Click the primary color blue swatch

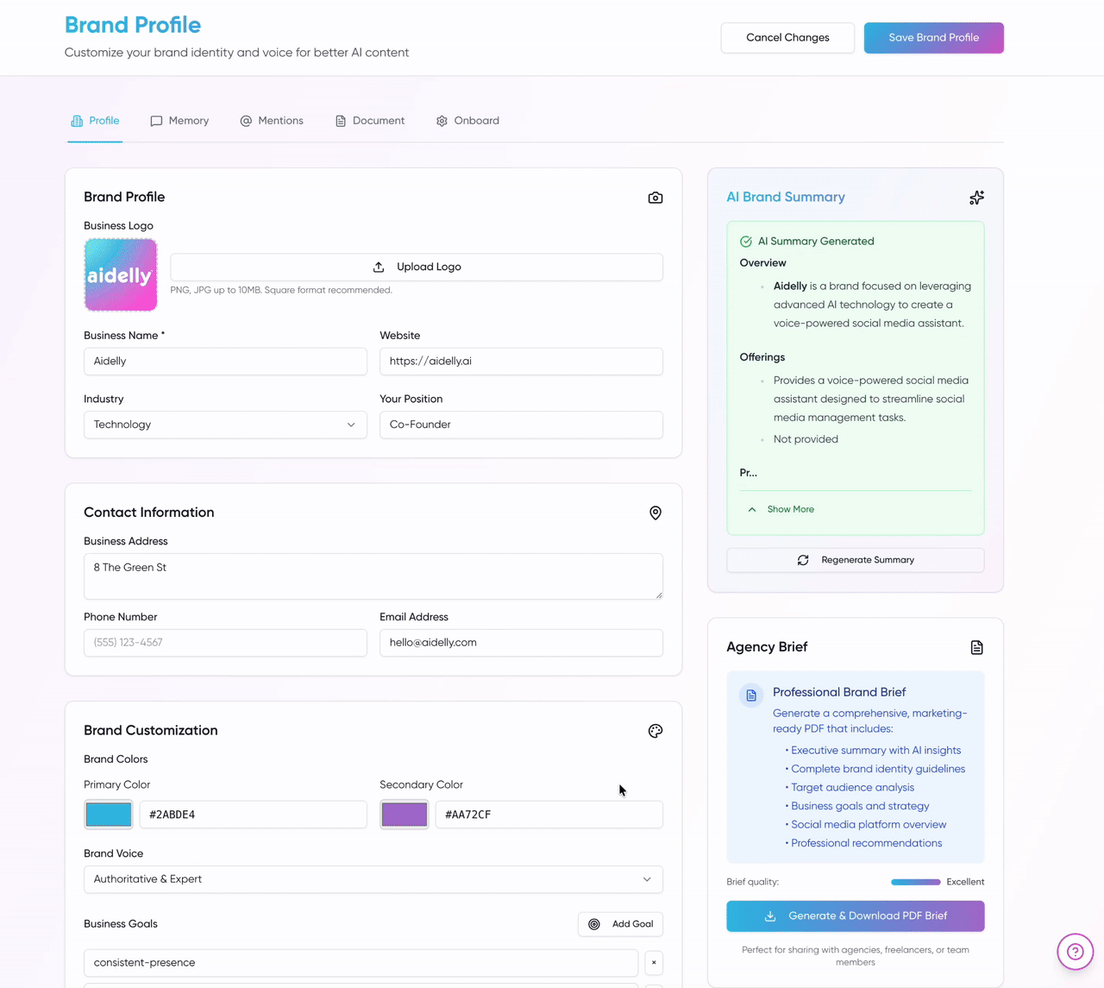(x=109, y=815)
